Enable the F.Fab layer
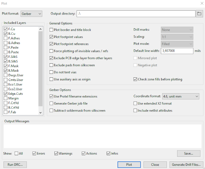 6,112
